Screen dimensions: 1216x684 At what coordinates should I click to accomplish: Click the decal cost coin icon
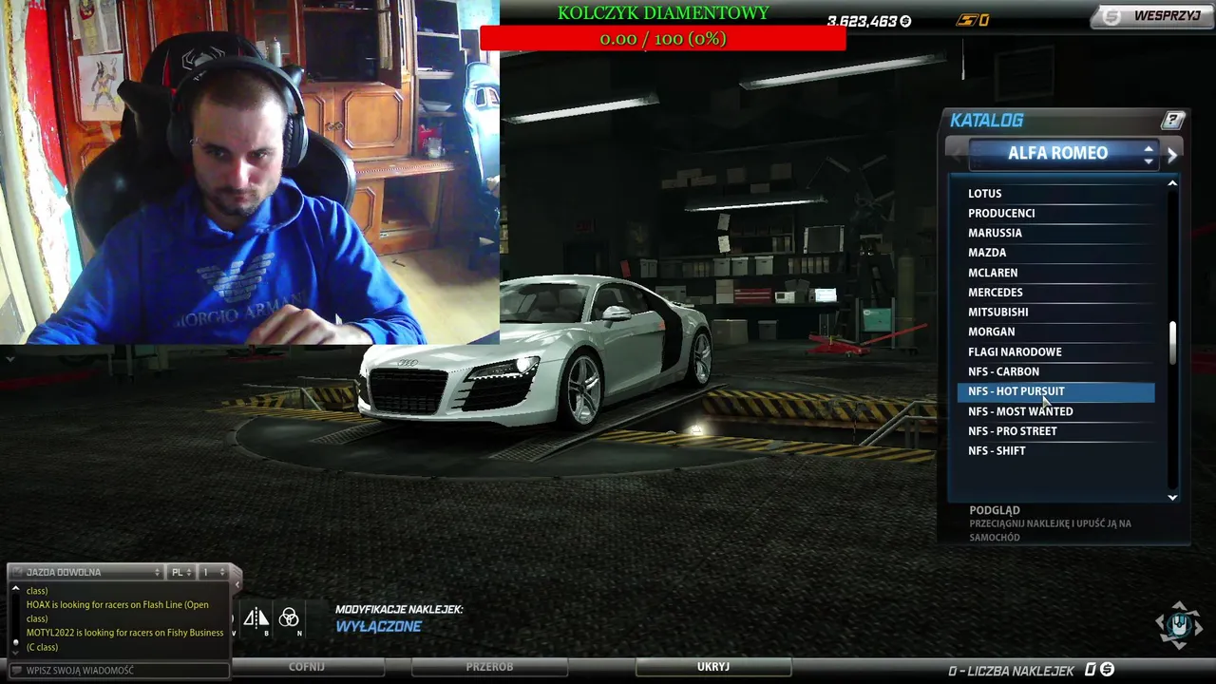point(1107,671)
